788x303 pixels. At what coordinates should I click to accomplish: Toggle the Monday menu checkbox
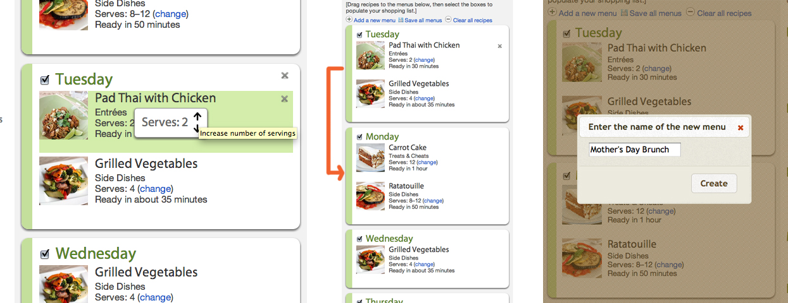[360, 137]
